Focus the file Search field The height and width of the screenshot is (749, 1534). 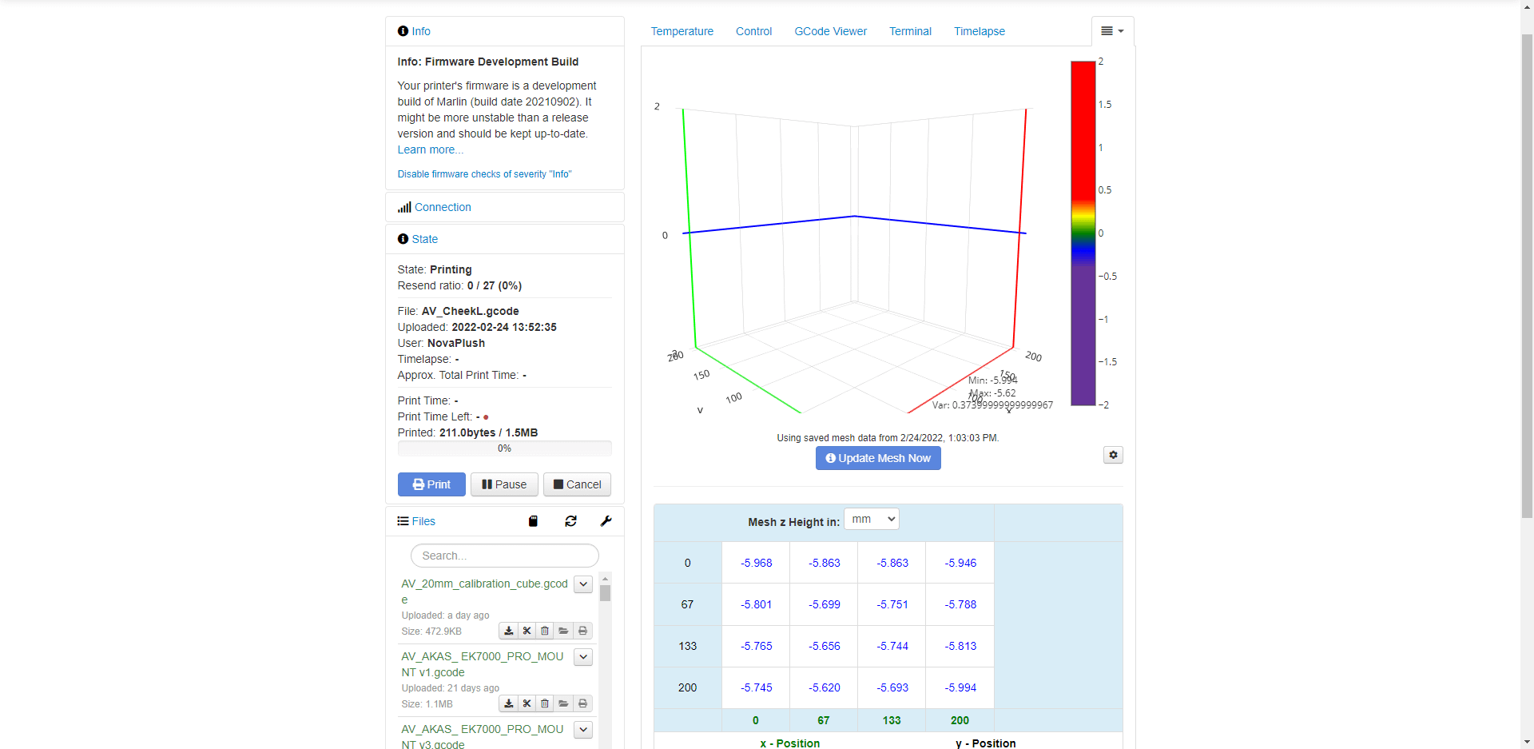(x=504, y=556)
